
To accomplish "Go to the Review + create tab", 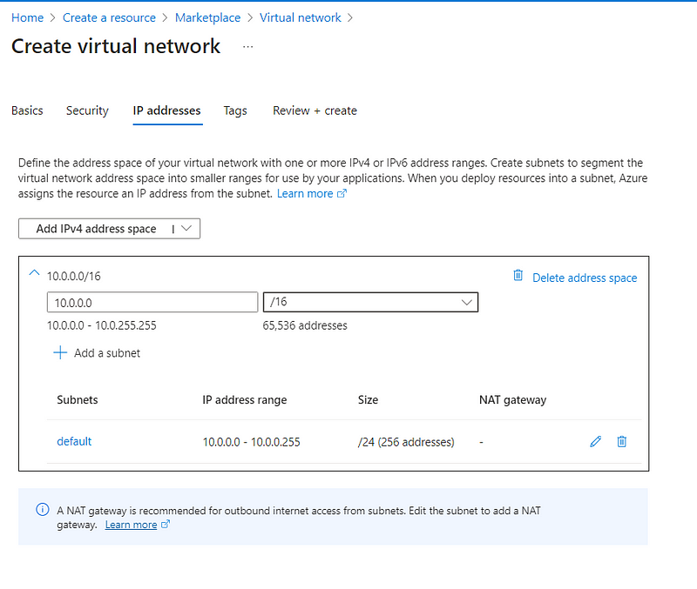I will (315, 110).
